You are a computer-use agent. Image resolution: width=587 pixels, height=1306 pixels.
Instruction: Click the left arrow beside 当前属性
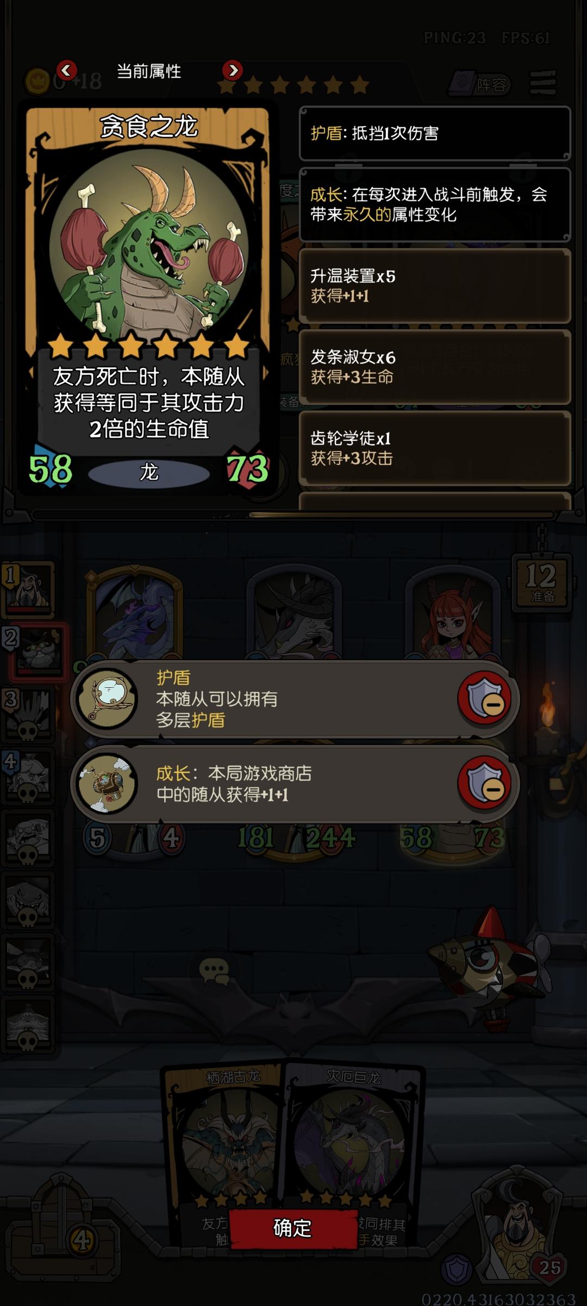[x=66, y=70]
